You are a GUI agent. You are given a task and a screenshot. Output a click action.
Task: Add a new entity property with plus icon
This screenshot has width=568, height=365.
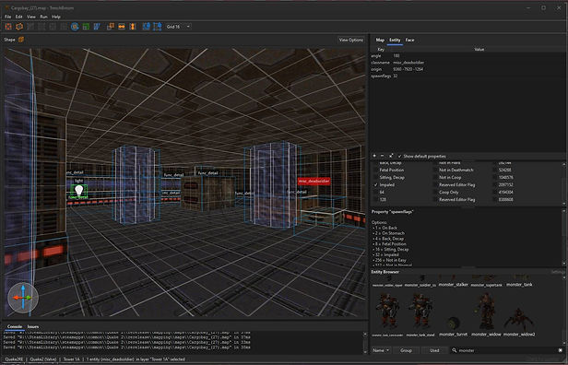tap(374, 156)
